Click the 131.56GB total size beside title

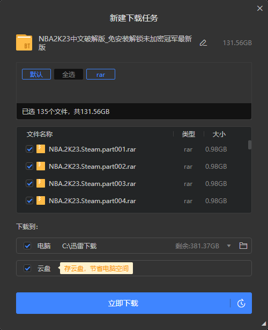tap(237, 43)
